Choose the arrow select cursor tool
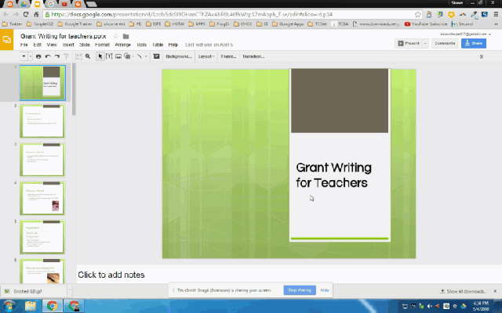 [100, 56]
